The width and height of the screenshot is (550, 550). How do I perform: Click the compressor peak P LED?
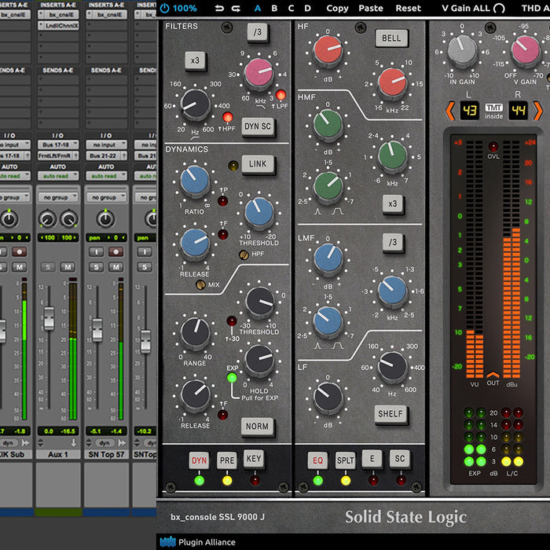pyautogui.click(x=222, y=201)
